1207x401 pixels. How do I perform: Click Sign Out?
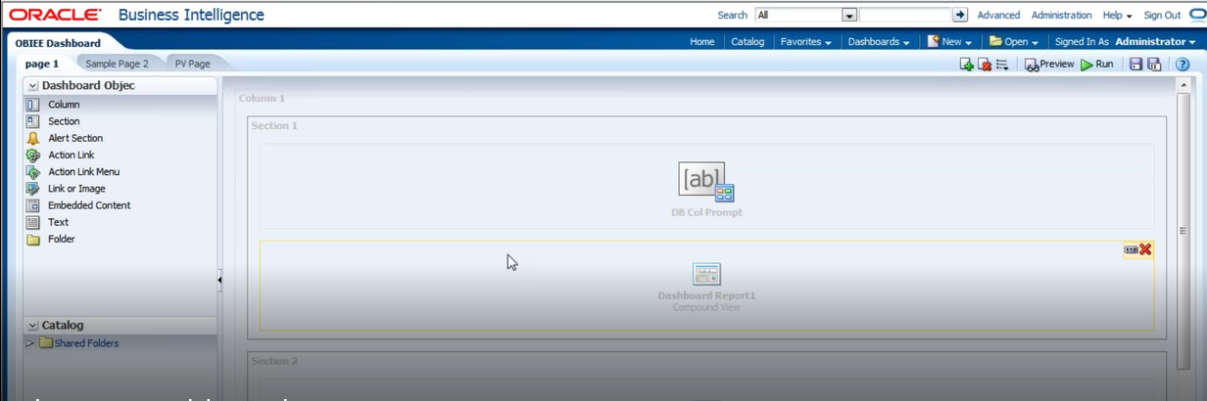(1162, 16)
